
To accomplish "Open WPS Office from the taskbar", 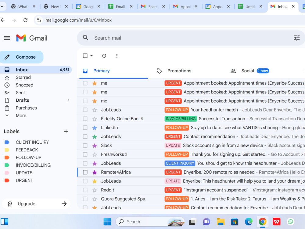I will click(x=276, y=222).
